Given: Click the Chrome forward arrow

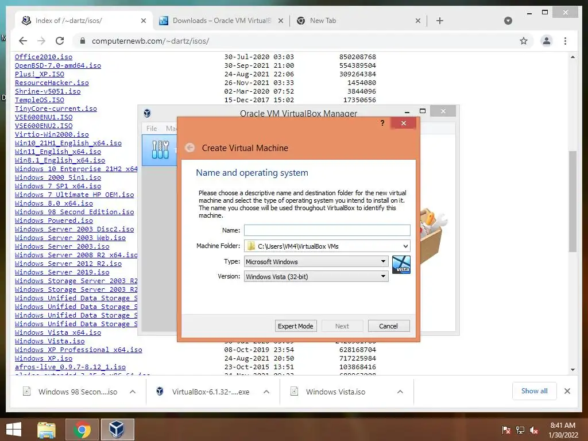Looking at the screenshot, I should click(x=41, y=41).
